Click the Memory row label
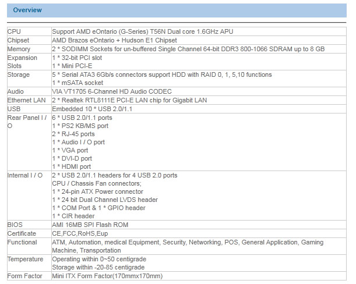Image resolution: width=356 pixels, height=284 pixels. 19,49
